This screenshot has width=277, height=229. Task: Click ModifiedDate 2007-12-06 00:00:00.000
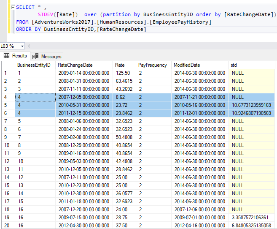[x=200, y=210]
